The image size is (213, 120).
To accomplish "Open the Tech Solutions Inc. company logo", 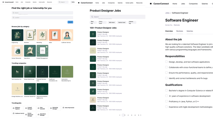I will [x=17, y=72].
